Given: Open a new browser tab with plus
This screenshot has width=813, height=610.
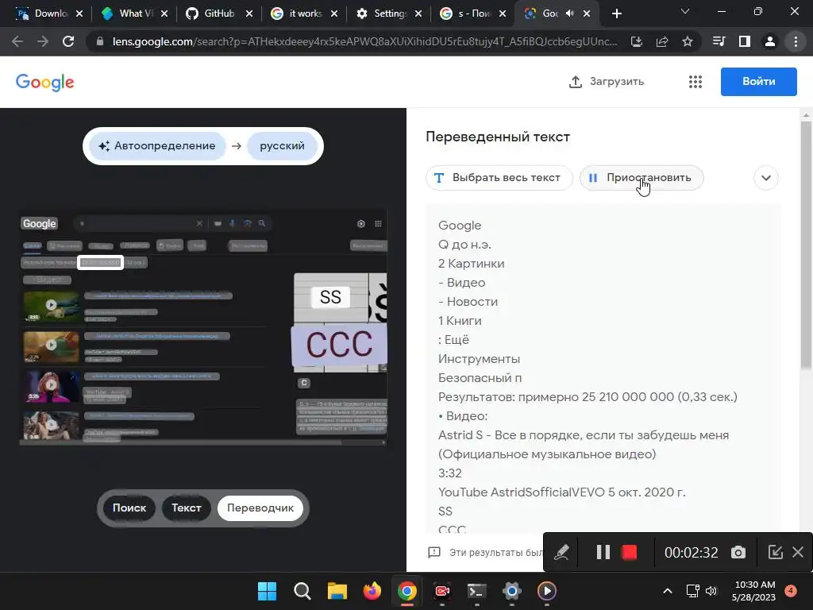Looking at the screenshot, I should click(616, 14).
